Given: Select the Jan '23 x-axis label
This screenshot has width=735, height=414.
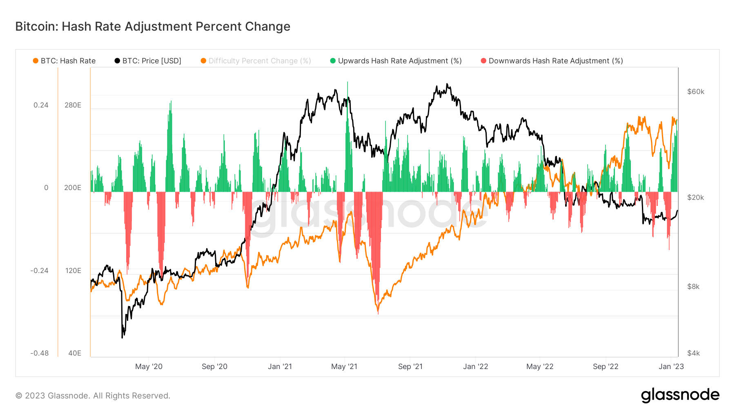Looking at the screenshot, I should [671, 367].
